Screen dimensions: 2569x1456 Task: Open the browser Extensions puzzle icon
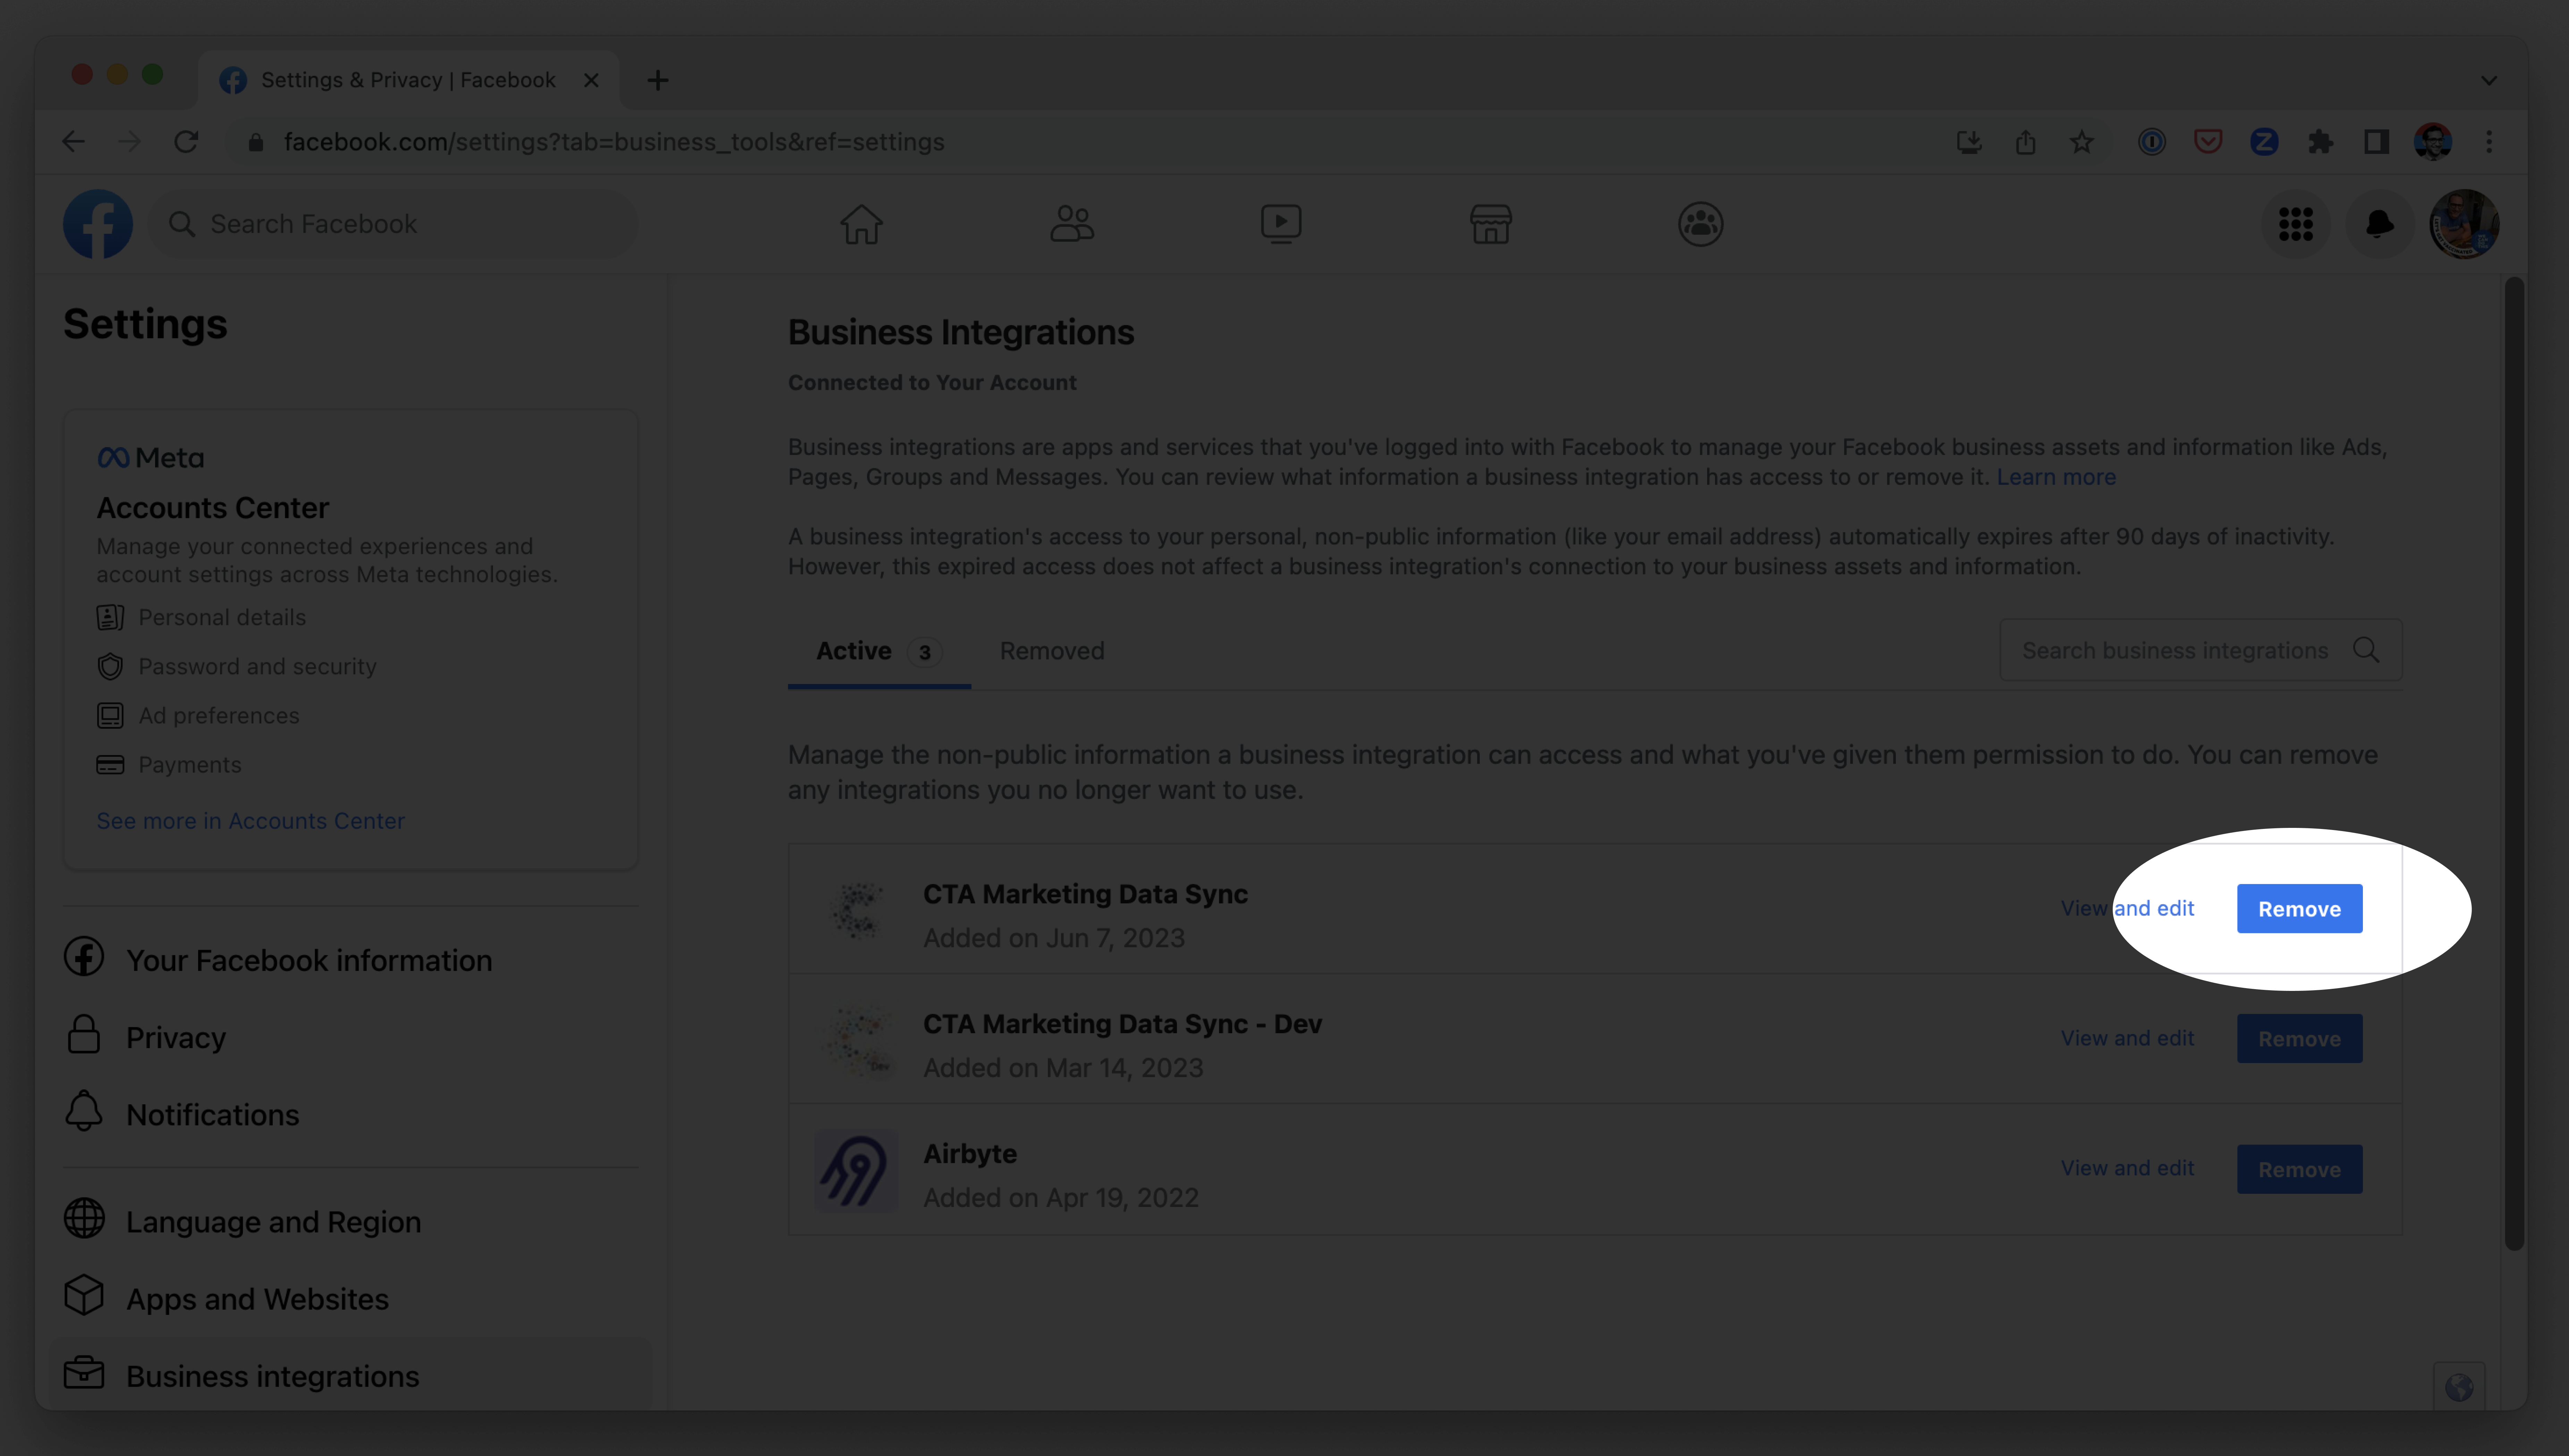click(2320, 142)
